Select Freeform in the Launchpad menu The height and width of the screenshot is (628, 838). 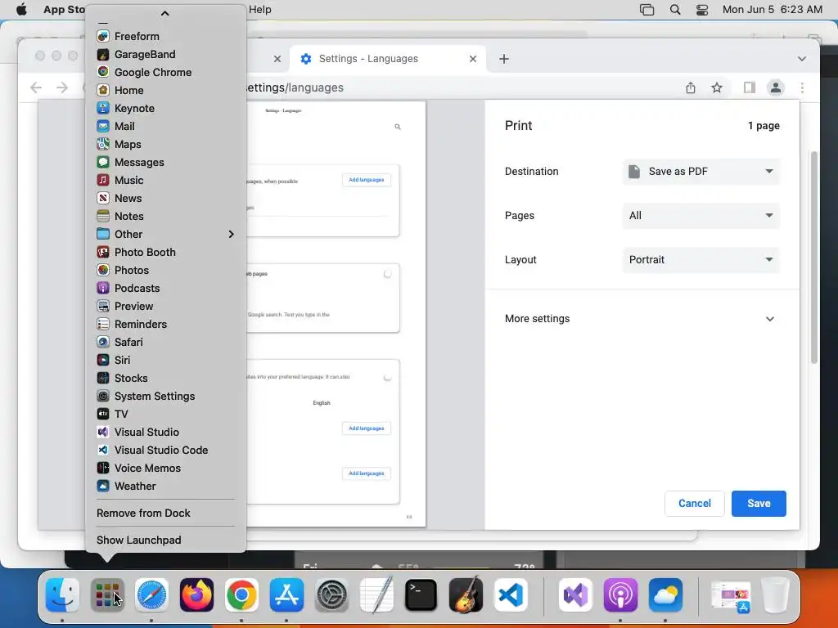(165, 36)
